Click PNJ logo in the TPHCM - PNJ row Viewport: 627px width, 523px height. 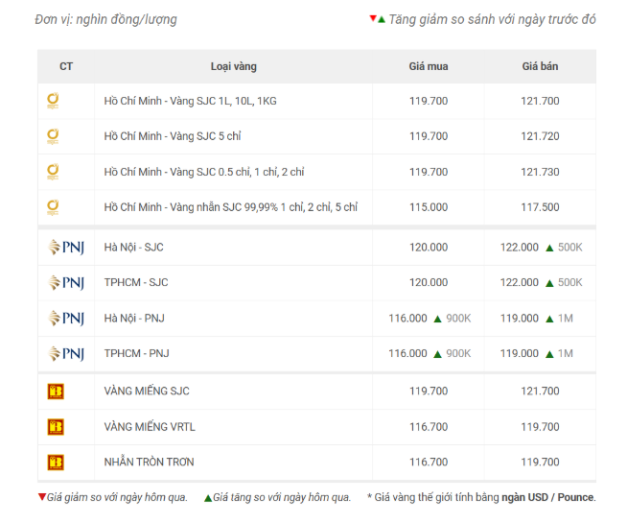tap(66, 353)
